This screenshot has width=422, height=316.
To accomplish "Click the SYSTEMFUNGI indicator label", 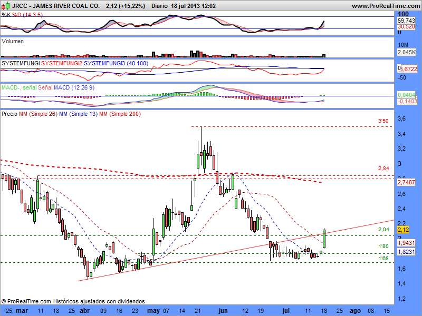I will point(21,63).
